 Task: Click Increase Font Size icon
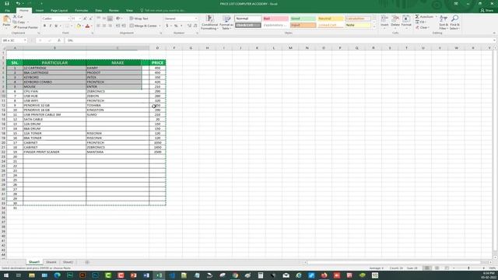[x=85, y=19]
